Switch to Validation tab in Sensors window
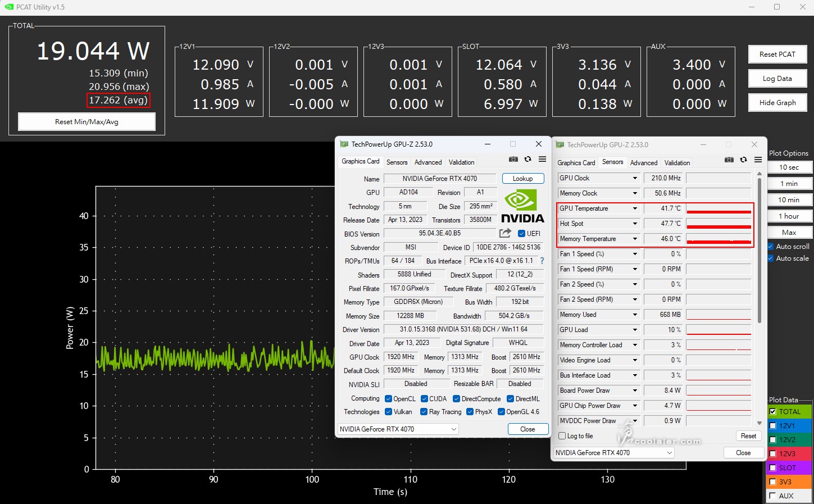 click(x=677, y=163)
